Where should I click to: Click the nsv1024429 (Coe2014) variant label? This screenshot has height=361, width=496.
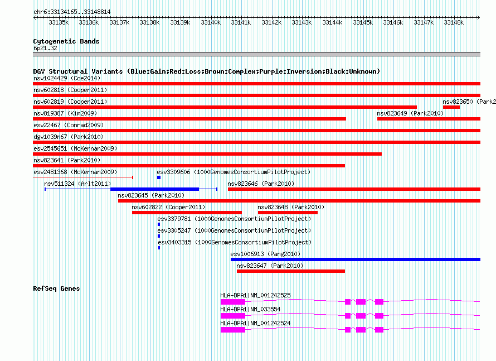(x=67, y=78)
